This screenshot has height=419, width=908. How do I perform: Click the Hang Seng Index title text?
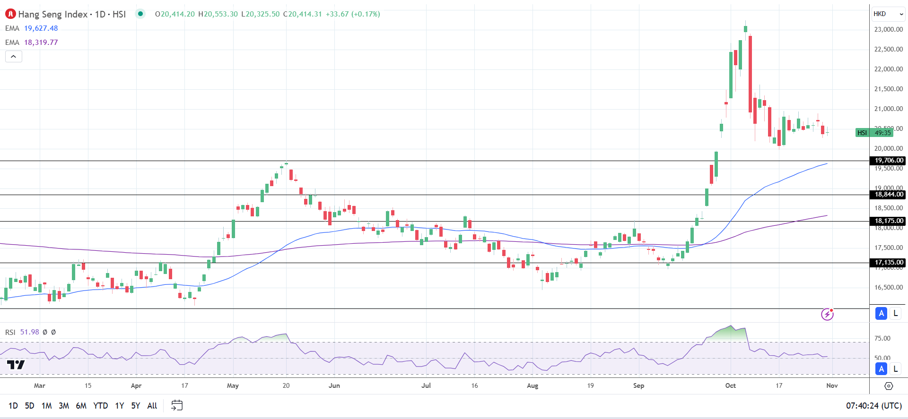52,14
